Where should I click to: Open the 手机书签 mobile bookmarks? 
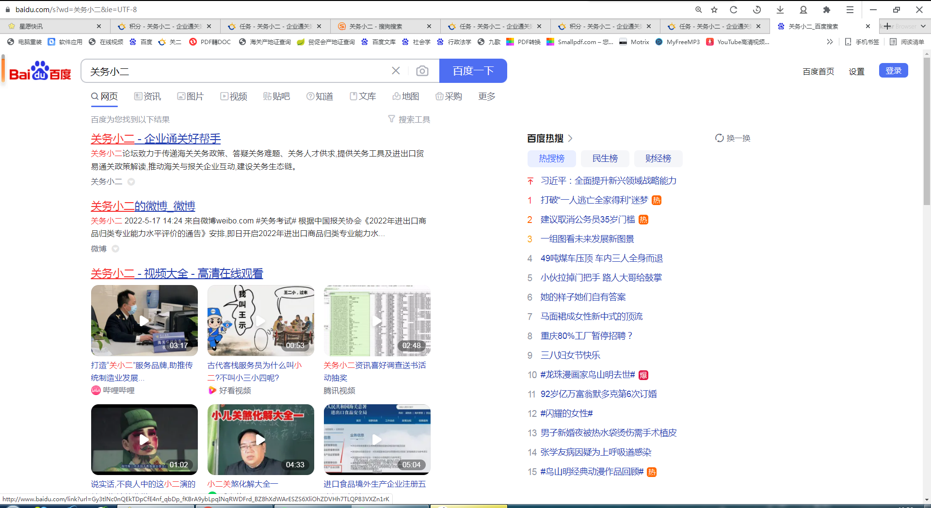(862, 42)
